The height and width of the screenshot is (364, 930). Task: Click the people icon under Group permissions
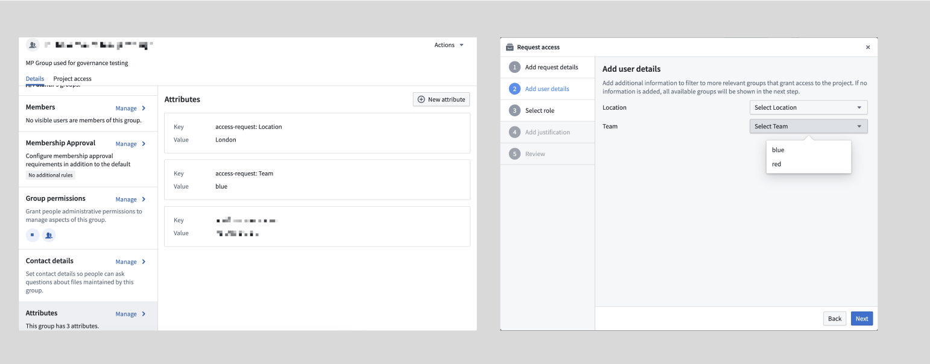pos(49,235)
